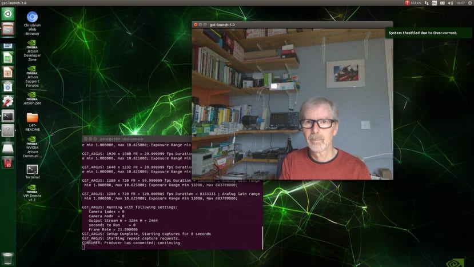Viewport: 474px width, 267px height.
Task: Open the mail messaging indicator
Action: [442, 3]
